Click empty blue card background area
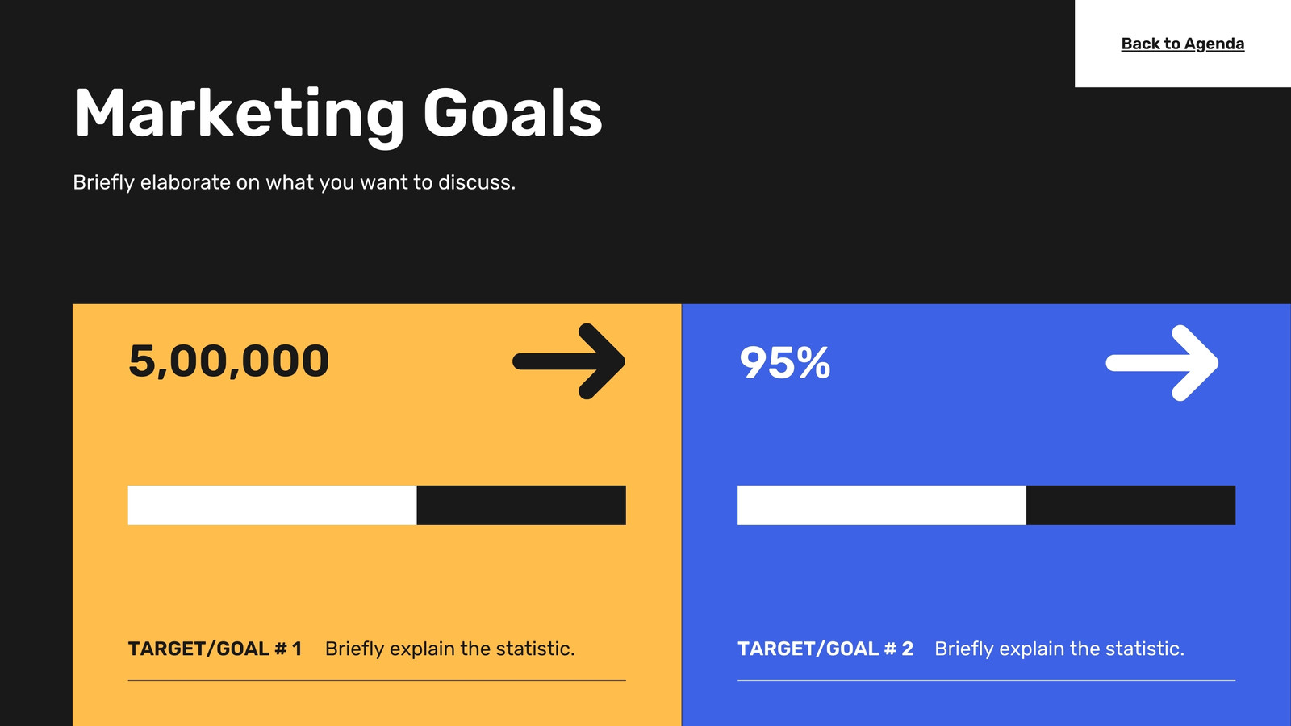This screenshot has width=1291, height=726. tap(986, 581)
